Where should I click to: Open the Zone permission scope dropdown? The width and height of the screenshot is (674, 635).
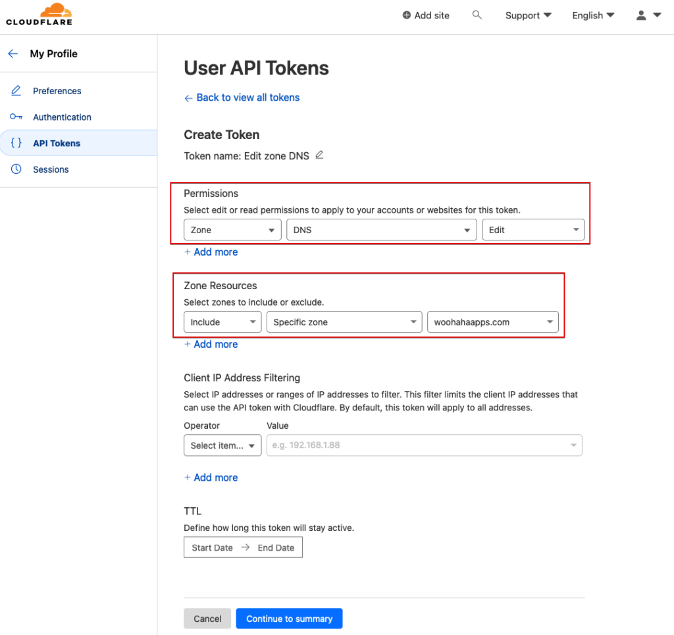pyautogui.click(x=232, y=230)
